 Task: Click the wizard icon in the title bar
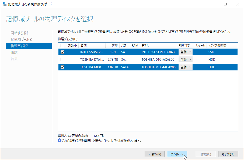tap(5, 4)
